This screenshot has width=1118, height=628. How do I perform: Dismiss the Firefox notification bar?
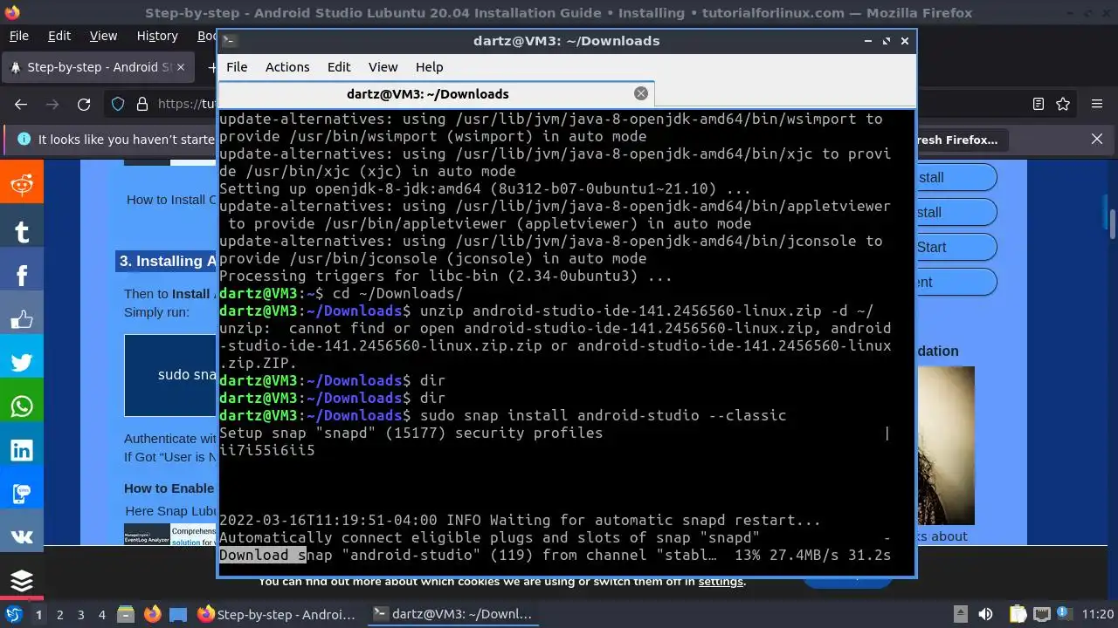(x=1097, y=140)
